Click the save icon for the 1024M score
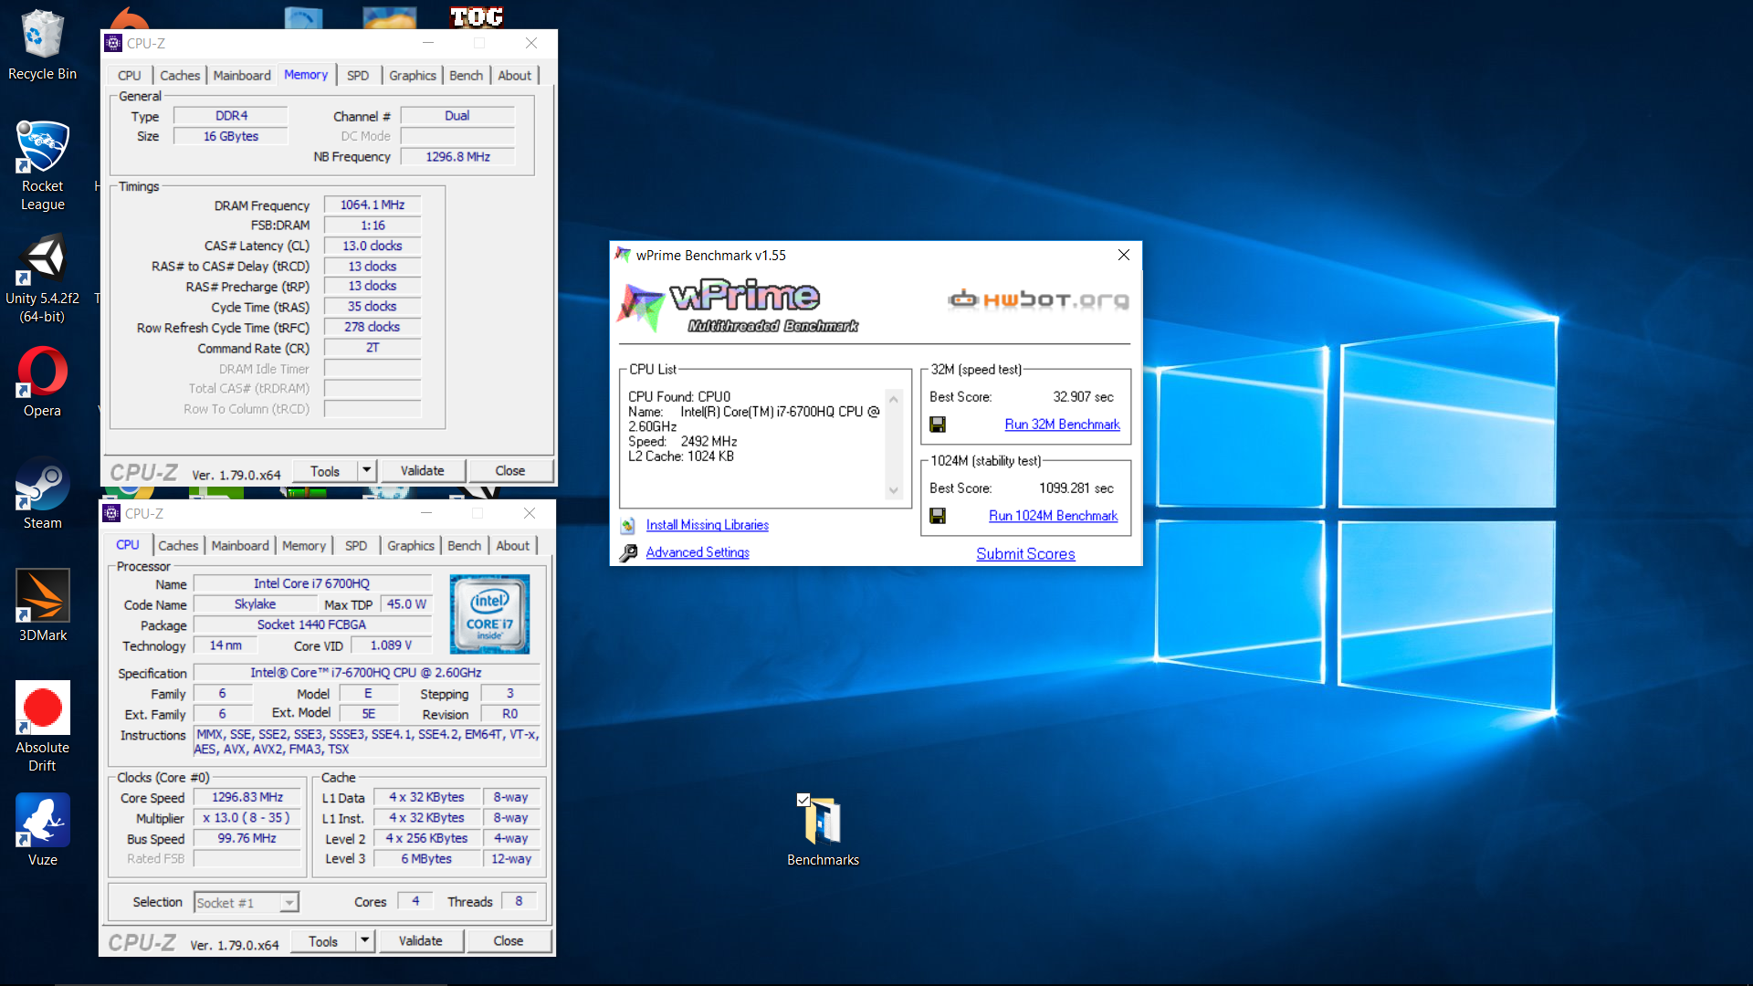 click(938, 516)
